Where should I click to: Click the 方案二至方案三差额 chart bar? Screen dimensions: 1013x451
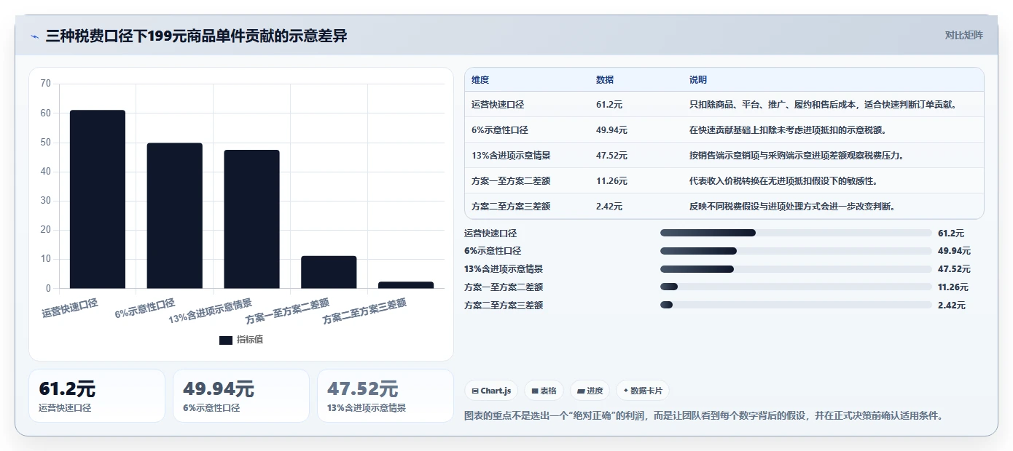click(406, 285)
